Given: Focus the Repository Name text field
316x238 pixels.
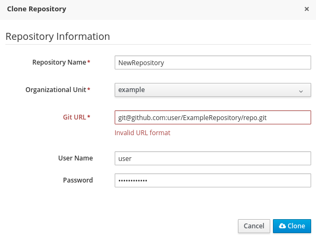Looking at the screenshot, I should tap(213, 62).
